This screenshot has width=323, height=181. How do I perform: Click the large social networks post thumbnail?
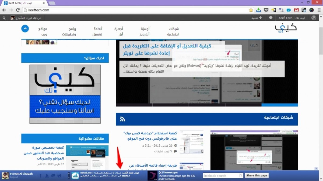click(254, 150)
